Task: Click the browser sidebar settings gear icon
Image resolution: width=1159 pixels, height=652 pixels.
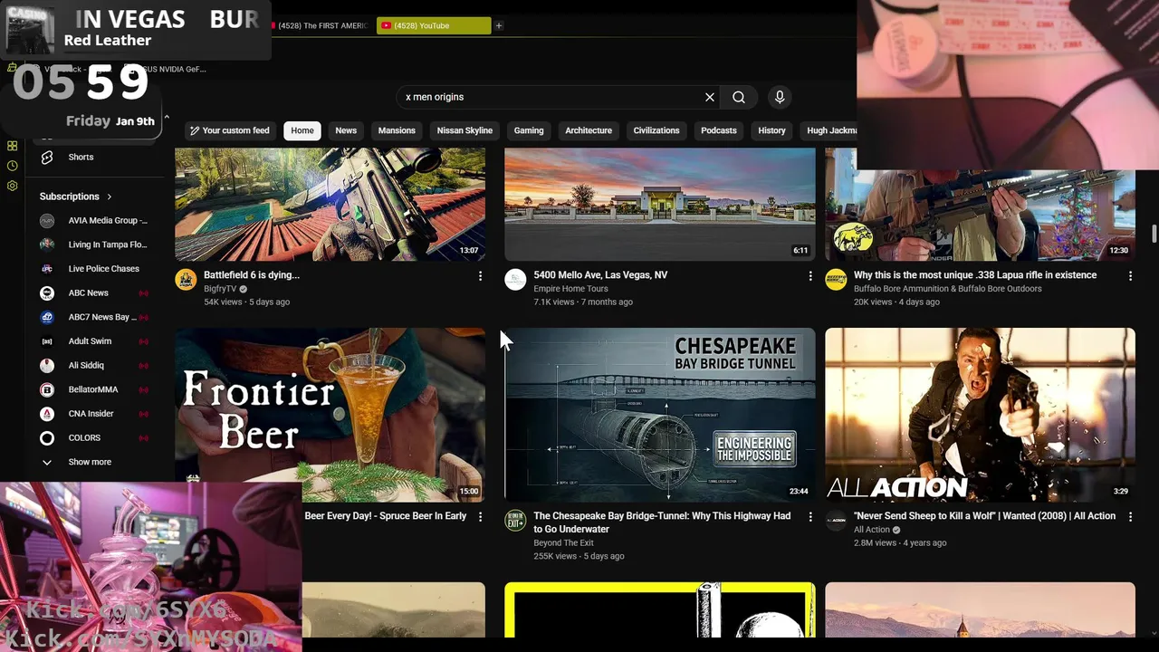Action: [x=12, y=186]
